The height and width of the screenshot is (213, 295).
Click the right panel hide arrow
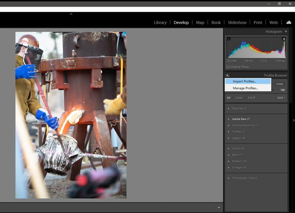click(x=294, y=120)
